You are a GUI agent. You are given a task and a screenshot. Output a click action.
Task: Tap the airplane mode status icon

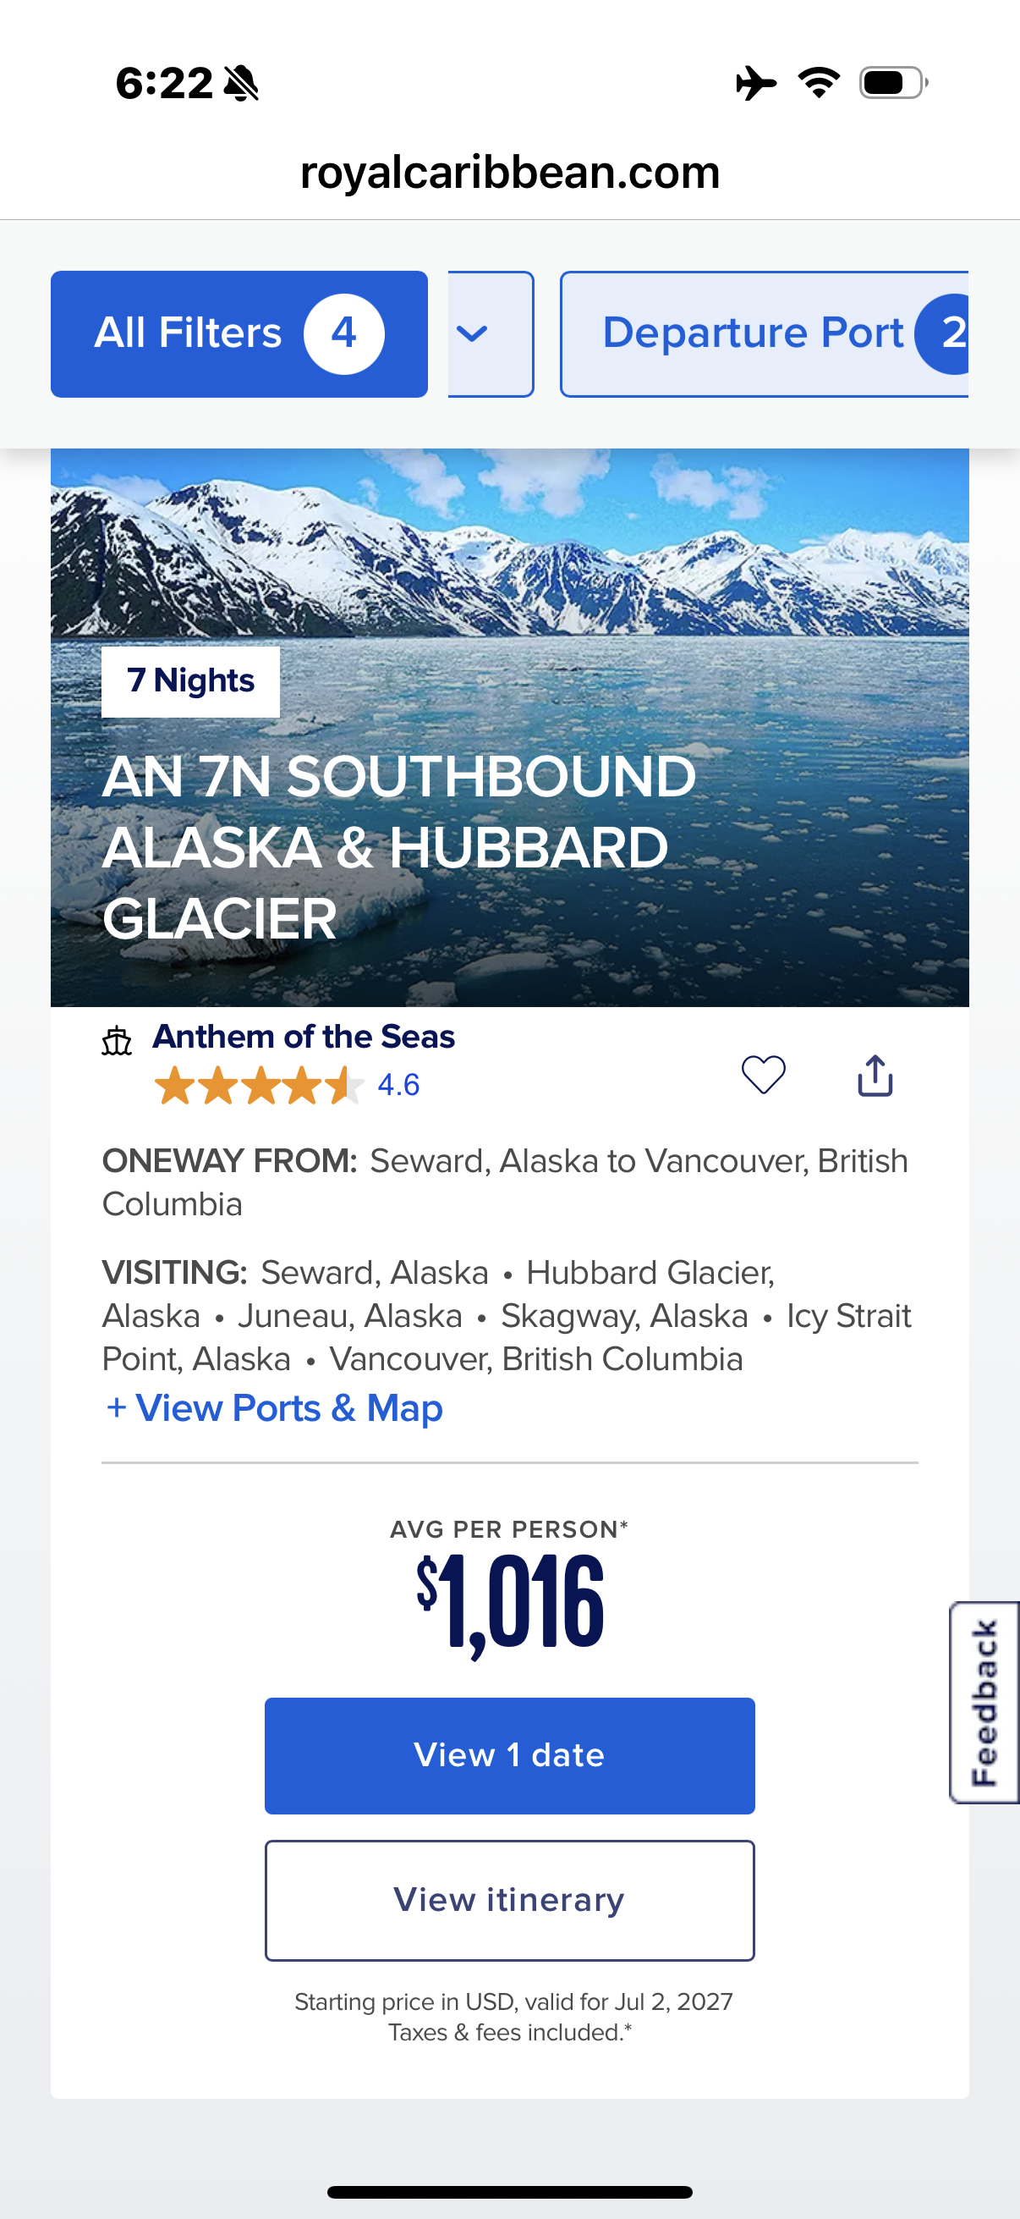(756, 83)
